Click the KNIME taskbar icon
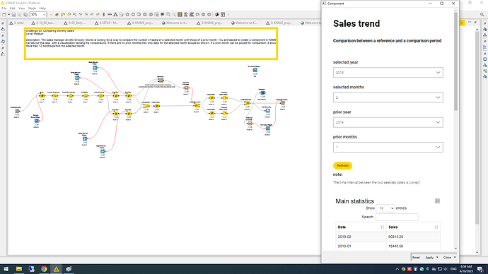 (57, 269)
